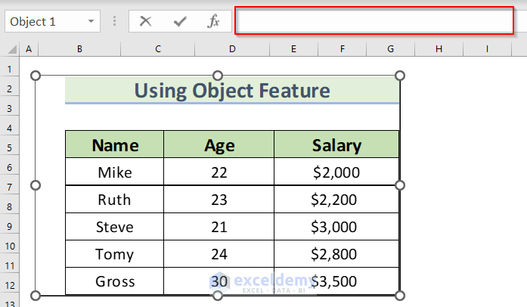
Task: Click the cell containing Gross
Action: coord(115,281)
